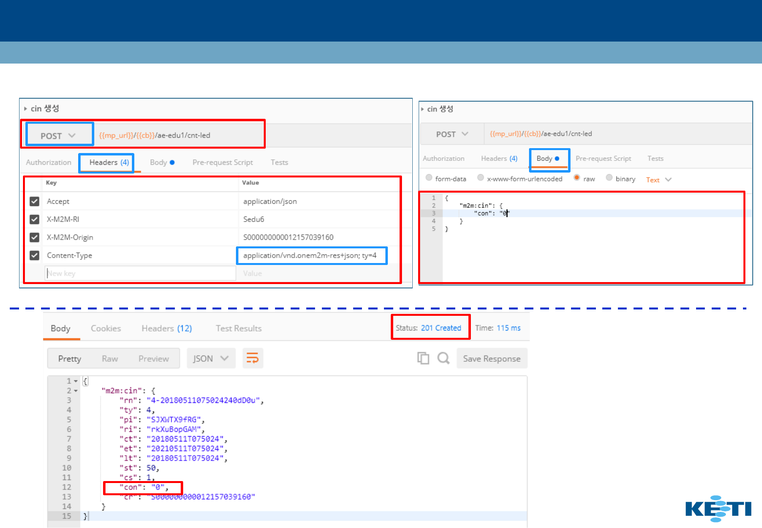The width and height of the screenshot is (762, 528).
Task: Copy response body with the copy icon
Action: coord(423,358)
